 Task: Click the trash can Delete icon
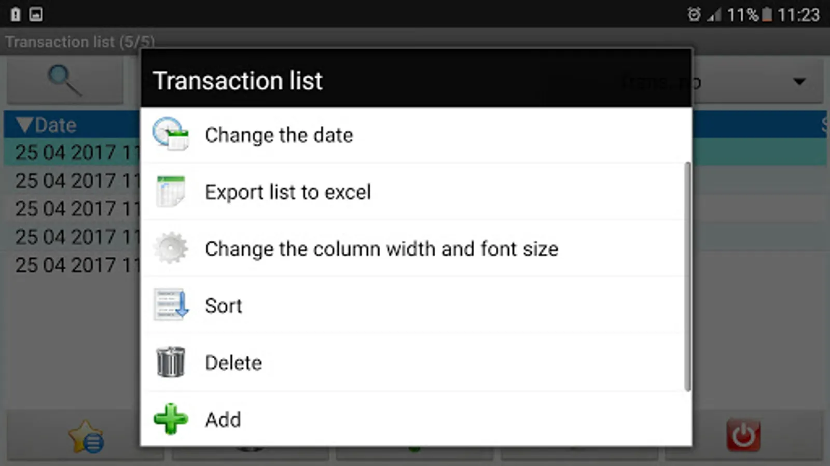click(x=171, y=362)
